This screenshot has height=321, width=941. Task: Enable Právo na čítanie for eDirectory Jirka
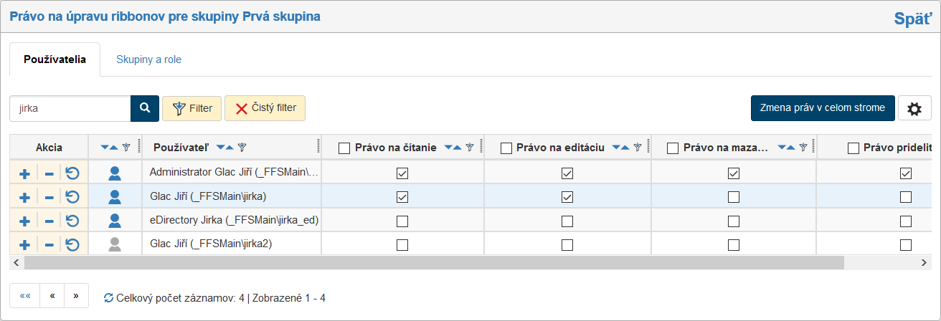pyautogui.click(x=402, y=221)
